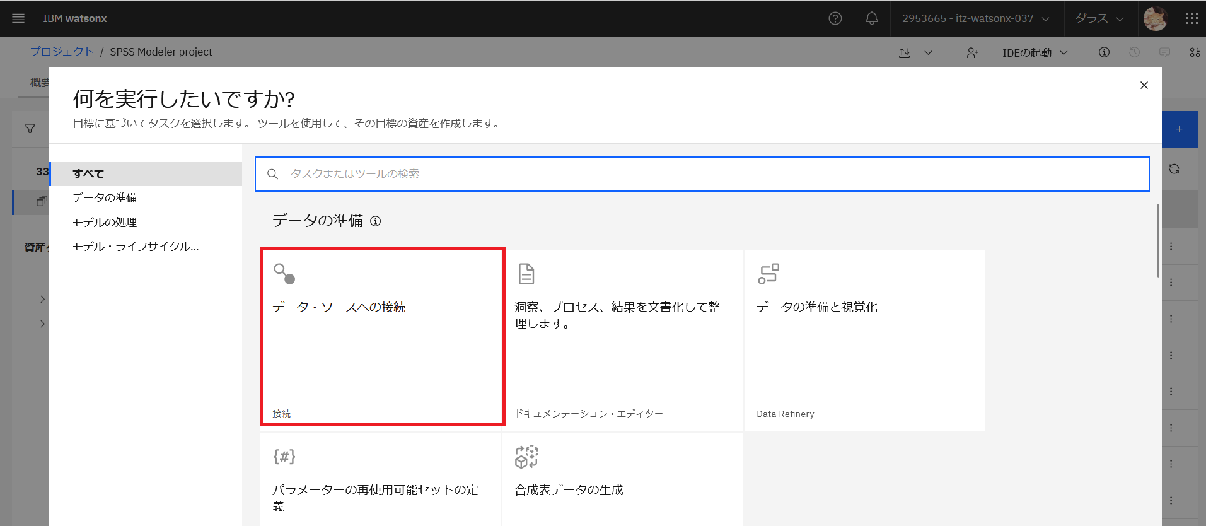This screenshot has height=526, width=1206.
Task: Click the search magnifier icon in search box
Action: [x=272, y=174]
